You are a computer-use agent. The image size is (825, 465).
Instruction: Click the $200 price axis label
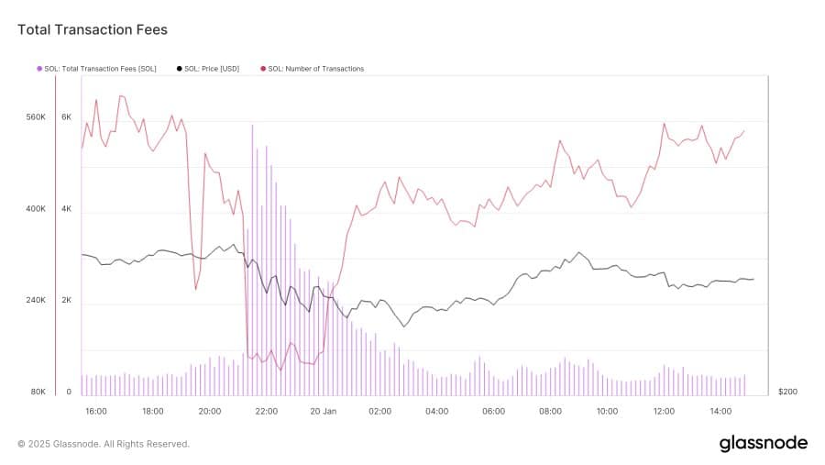(787, 392)
